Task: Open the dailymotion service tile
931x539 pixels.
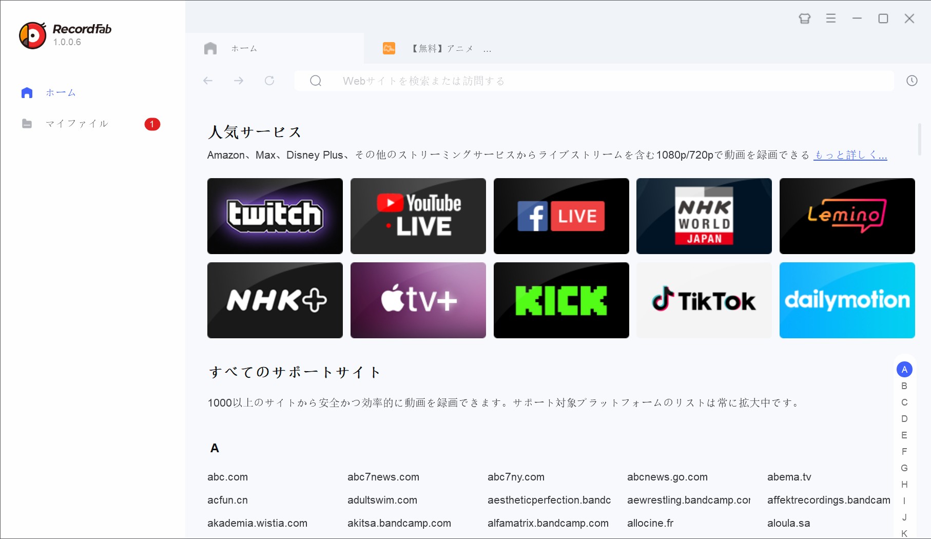Action: pos(847,300)
